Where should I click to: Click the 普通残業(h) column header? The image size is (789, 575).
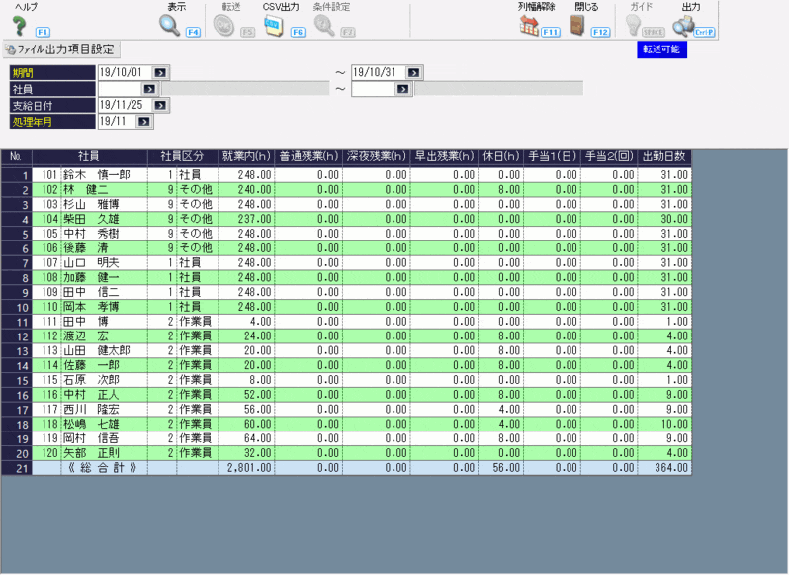pyautogui.click(x=308, y=157)
